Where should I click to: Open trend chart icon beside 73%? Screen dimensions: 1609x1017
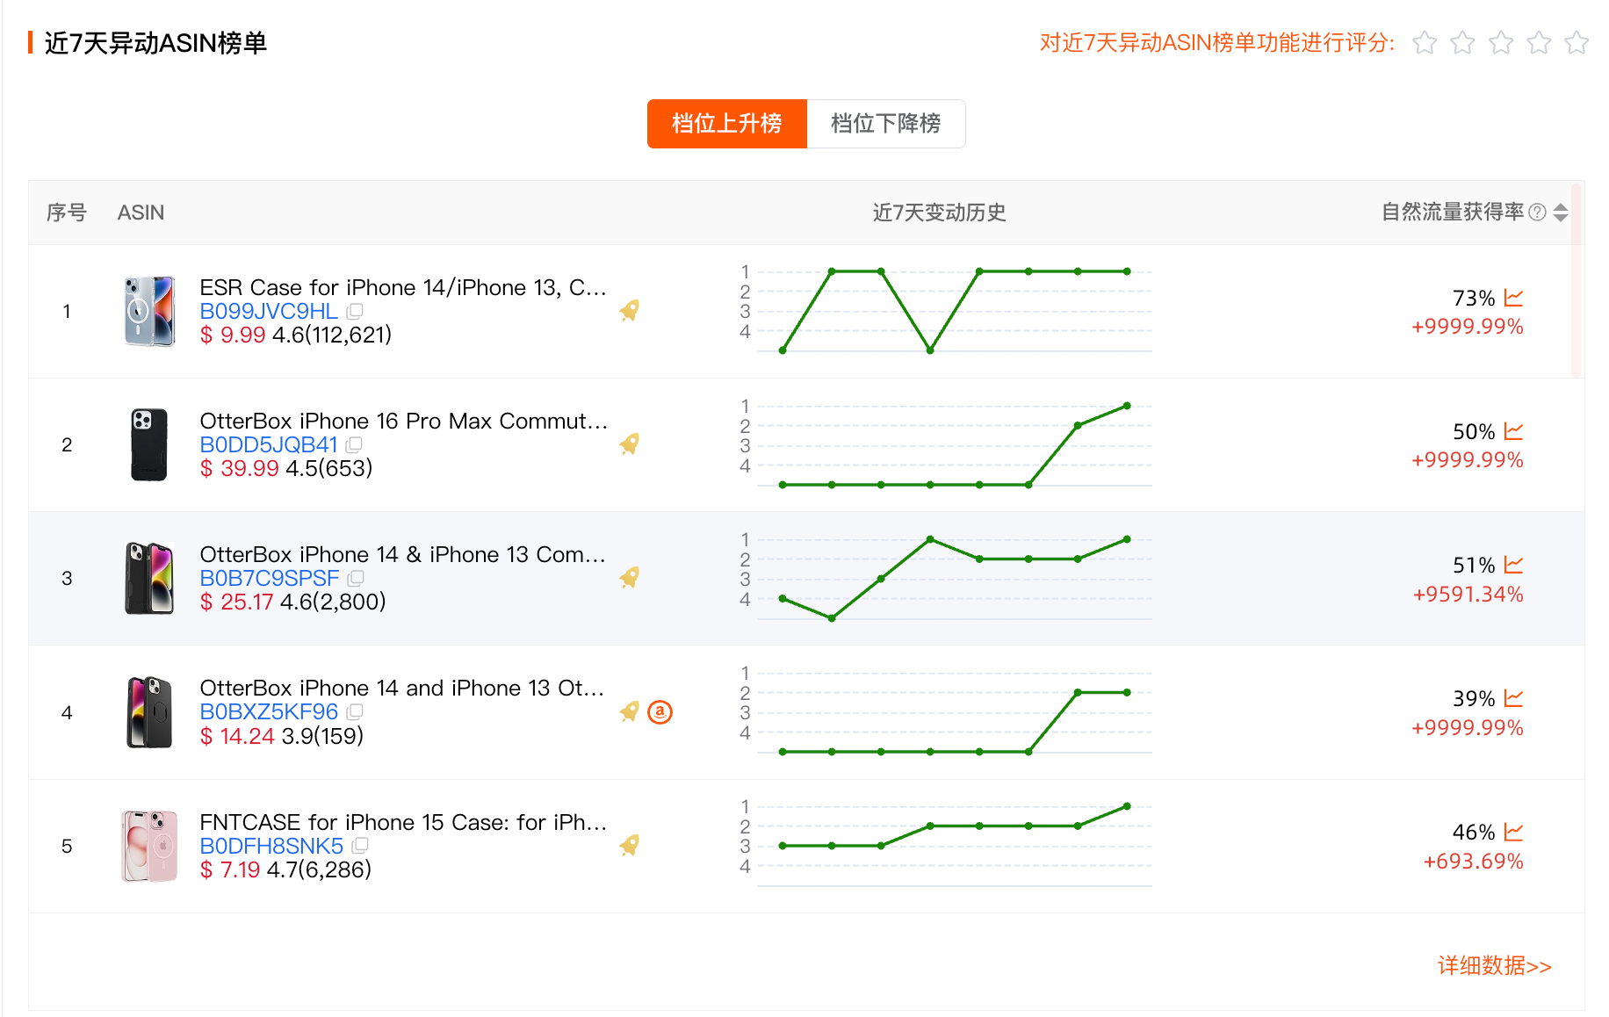pos(1513,298)
